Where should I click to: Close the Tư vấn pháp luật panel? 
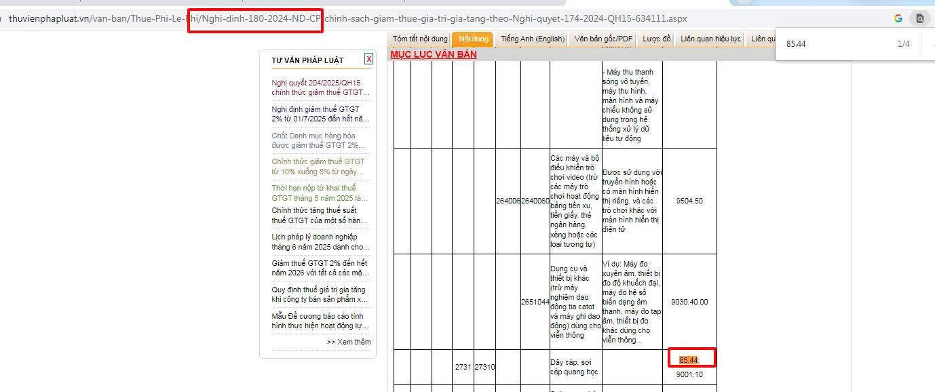pyautogui.click(x=368, y=59)
